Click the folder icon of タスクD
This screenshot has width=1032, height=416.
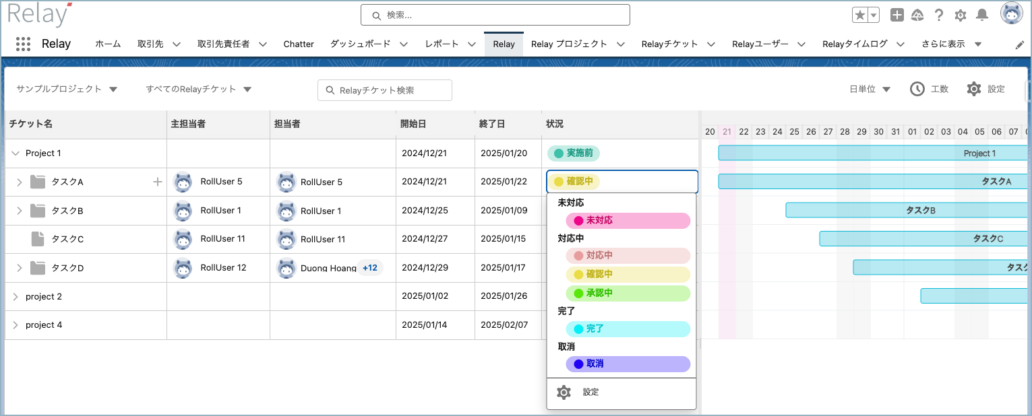38,268
